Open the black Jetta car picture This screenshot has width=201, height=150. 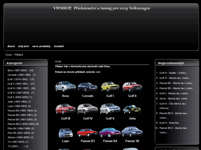tap(132, 109)
